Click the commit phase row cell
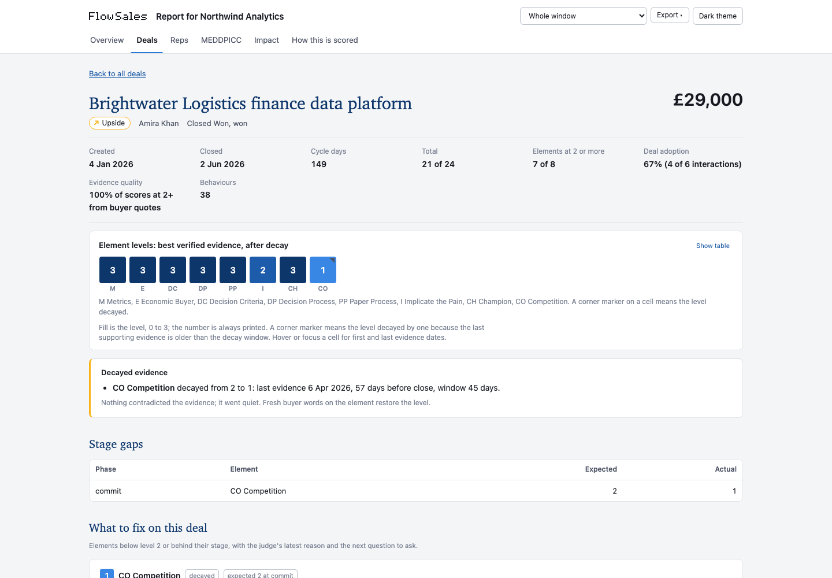 (108, 491)
